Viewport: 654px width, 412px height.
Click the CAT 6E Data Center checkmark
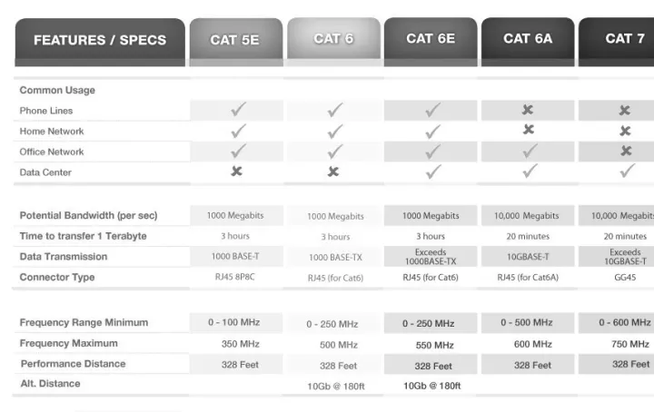coord(432,171)
